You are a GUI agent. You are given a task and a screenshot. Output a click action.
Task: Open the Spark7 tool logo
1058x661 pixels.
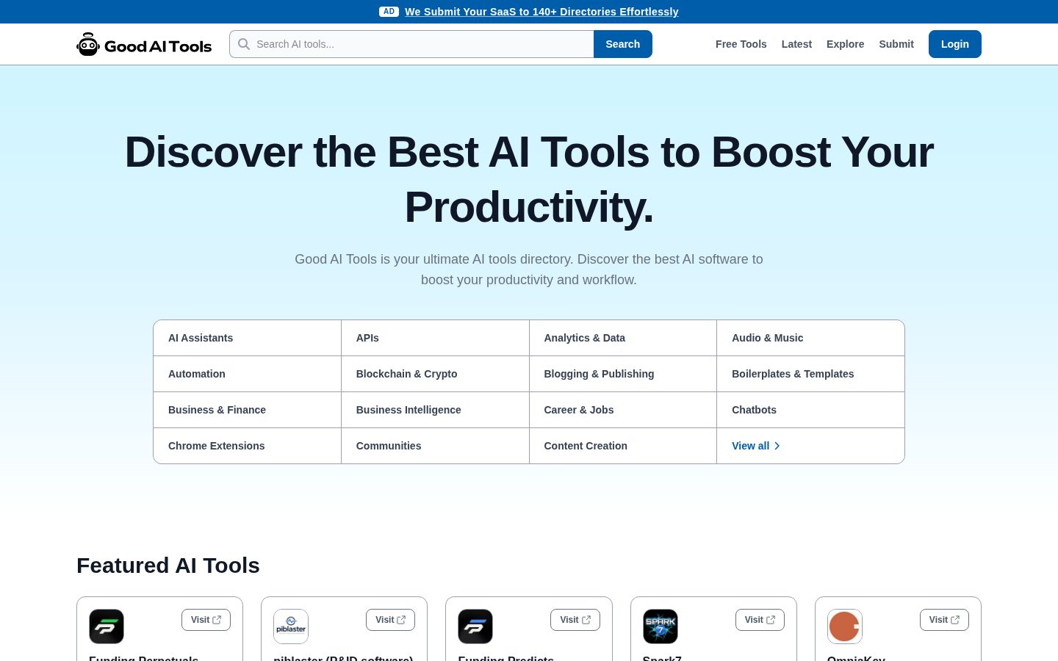(661, 626)
